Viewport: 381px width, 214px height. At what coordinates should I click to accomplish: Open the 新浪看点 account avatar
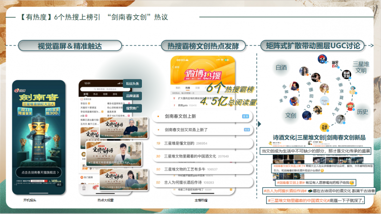335,64
